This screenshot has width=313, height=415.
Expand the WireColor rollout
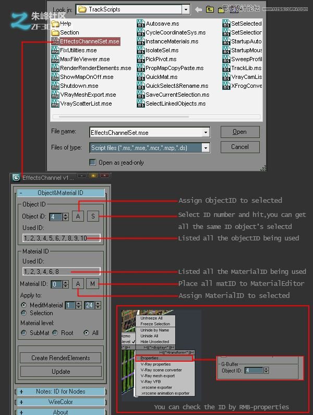tap(61, 402)
